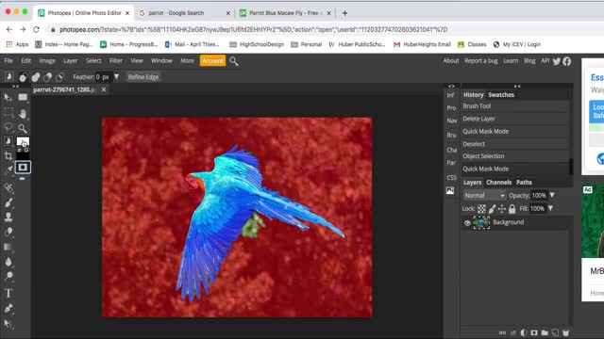Open the Image menu

click(47, 60)
